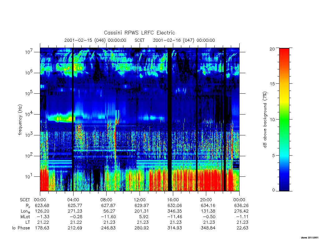The height and width of the screenshot is (239, 319).
Task: Click the RJ value 634.16
Action: [208, 205]
